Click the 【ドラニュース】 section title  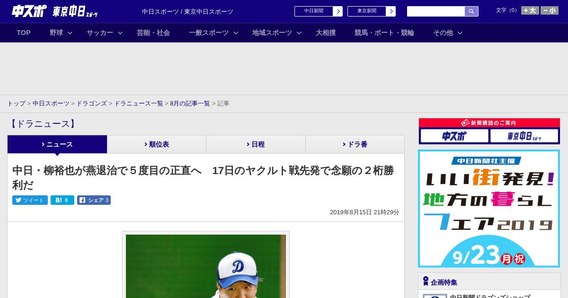[x=43, y=124]
